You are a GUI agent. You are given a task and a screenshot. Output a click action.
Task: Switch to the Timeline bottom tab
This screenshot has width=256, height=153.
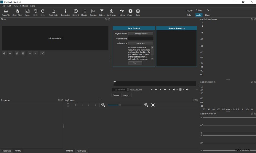point(69,151)
